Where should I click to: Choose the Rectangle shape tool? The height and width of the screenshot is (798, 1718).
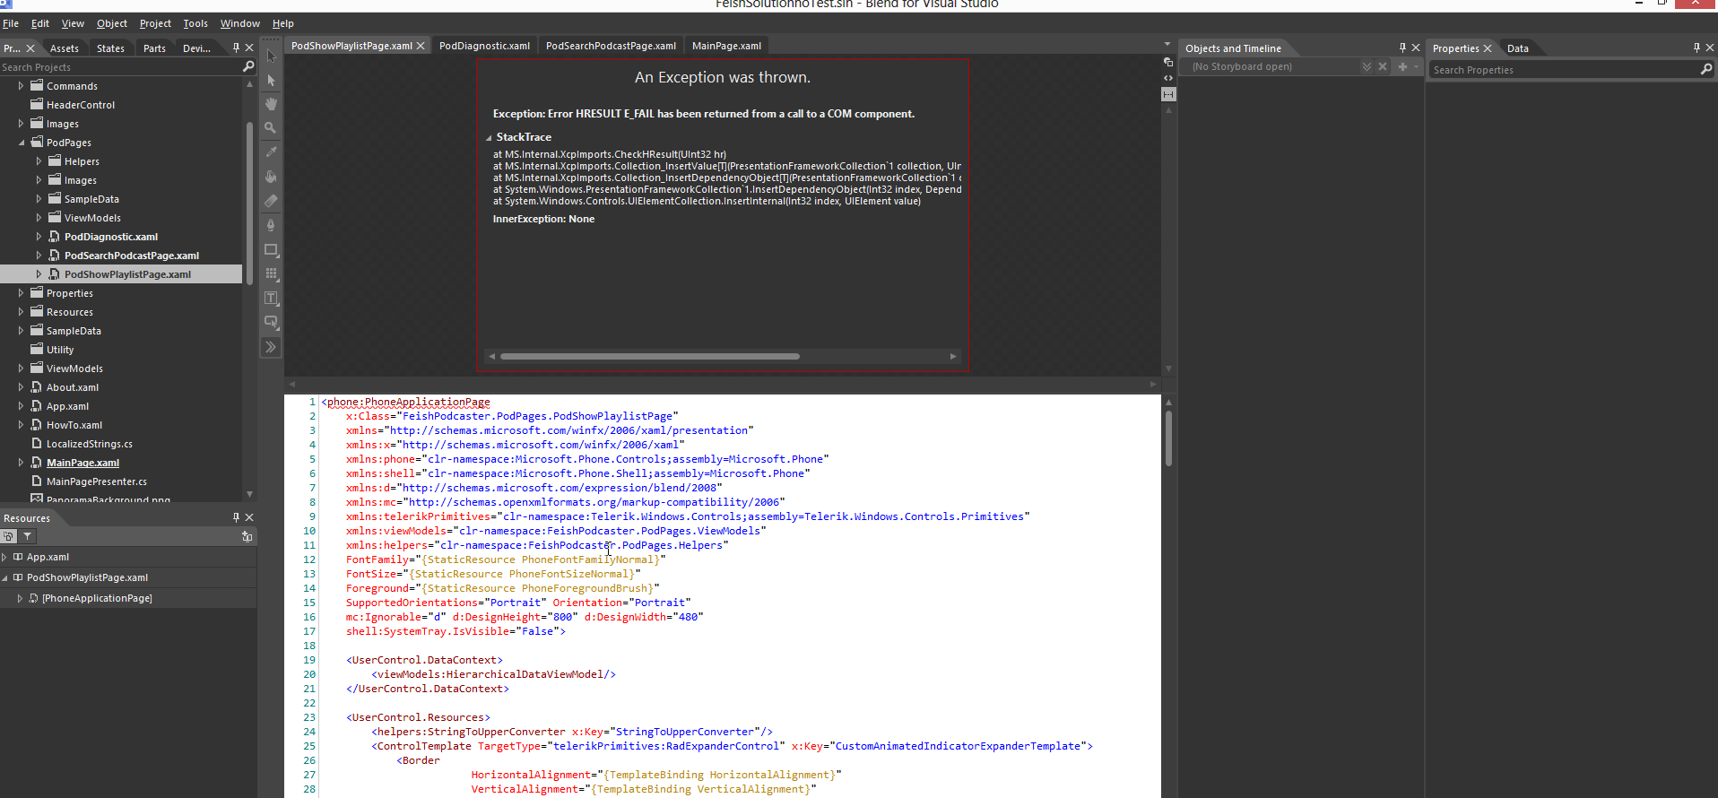point(271,249)
